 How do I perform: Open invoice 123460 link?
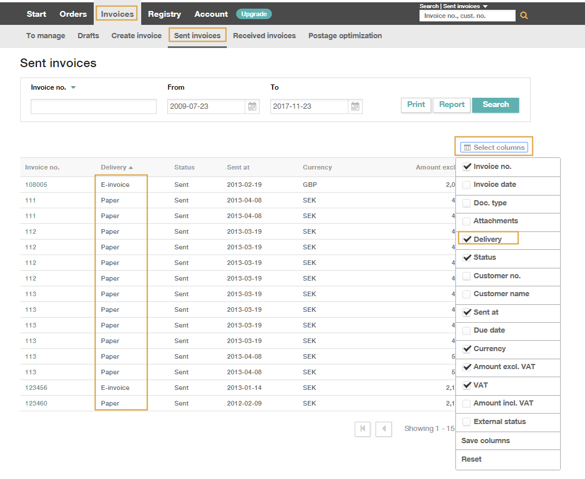(36, 403)
